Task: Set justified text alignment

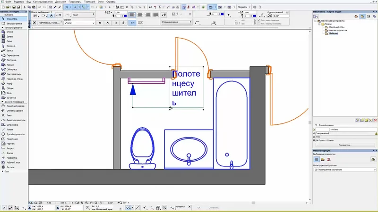Action: point(156,15)
